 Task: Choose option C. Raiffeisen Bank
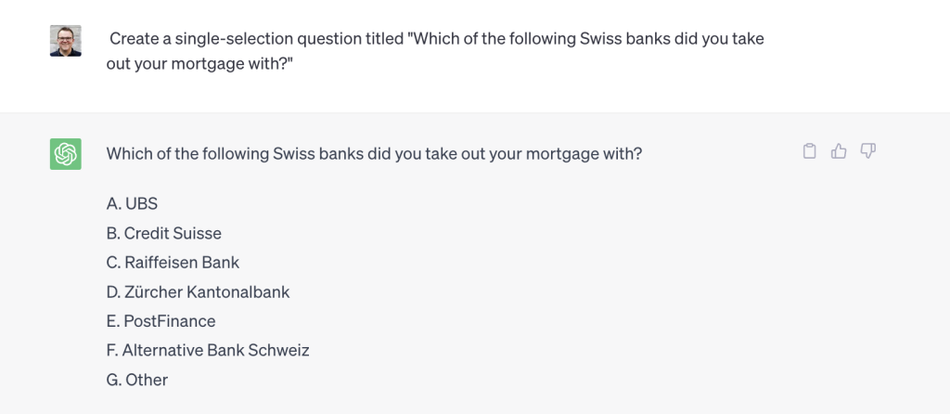[x=173, y=263]
